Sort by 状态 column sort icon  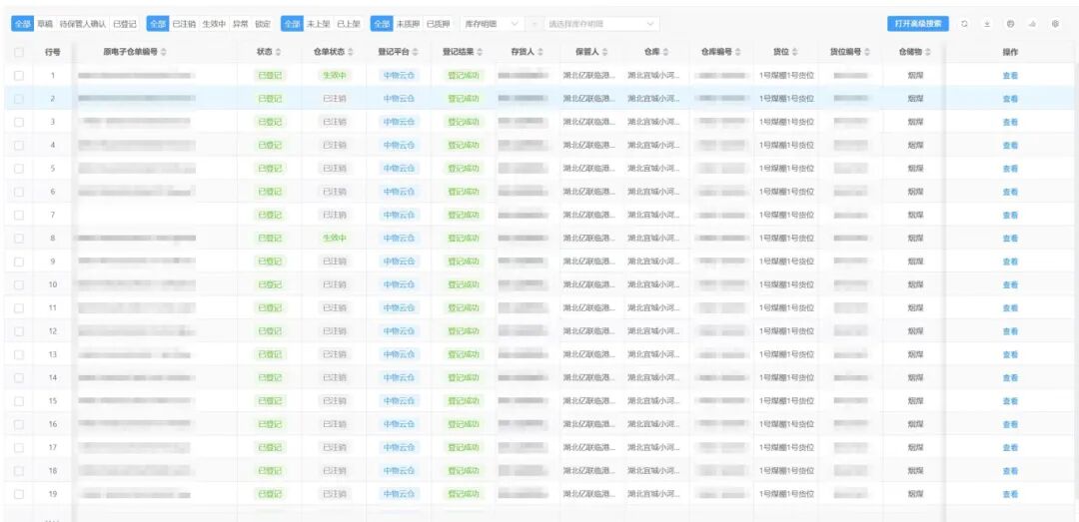[279, 51]
